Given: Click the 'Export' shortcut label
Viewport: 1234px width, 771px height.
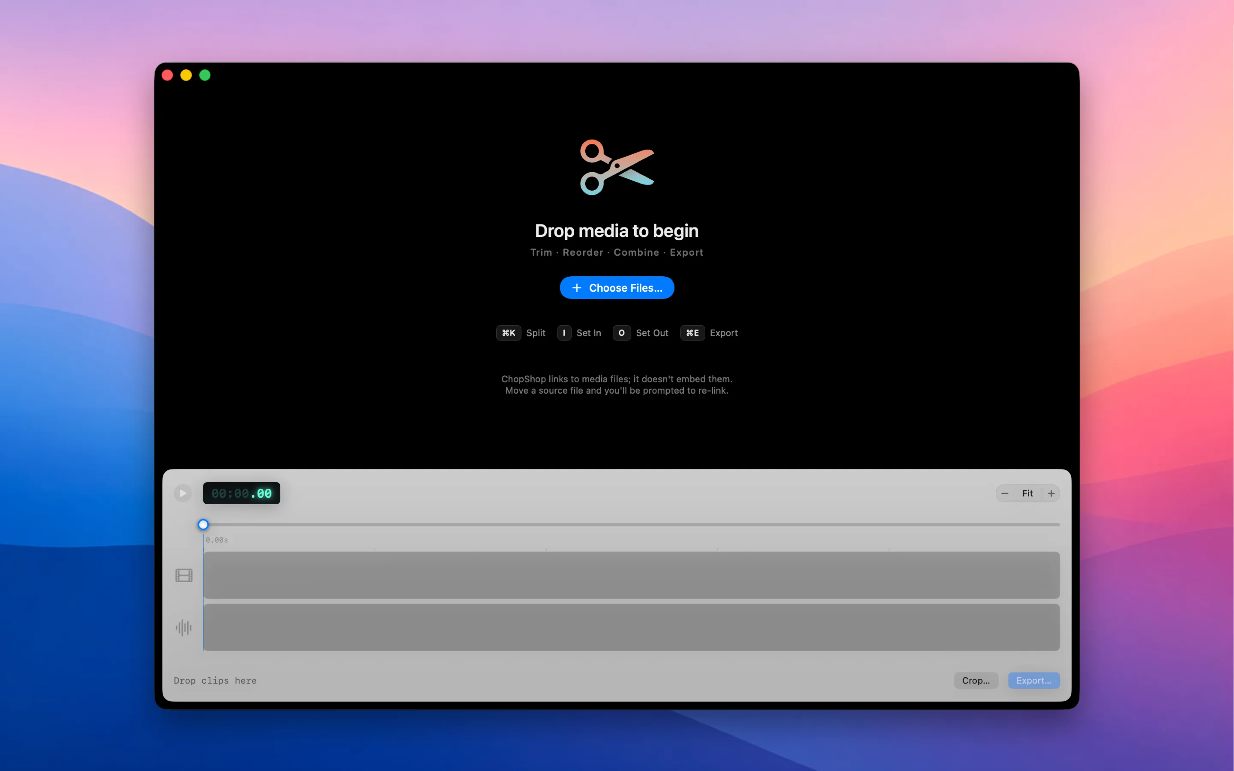Looking at the screenshot, I should (724, 333).
